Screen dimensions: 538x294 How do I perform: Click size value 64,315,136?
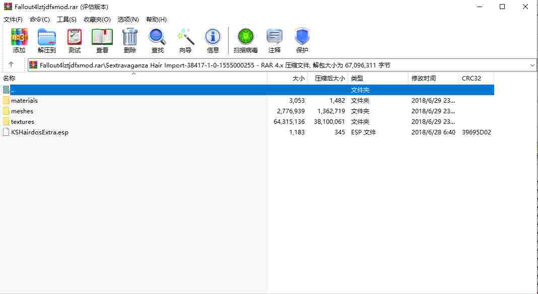click(289, 121)
